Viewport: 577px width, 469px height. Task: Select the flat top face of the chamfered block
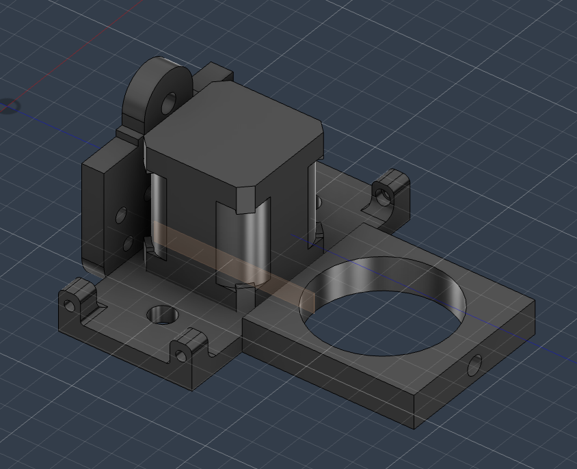click(233, 135)
